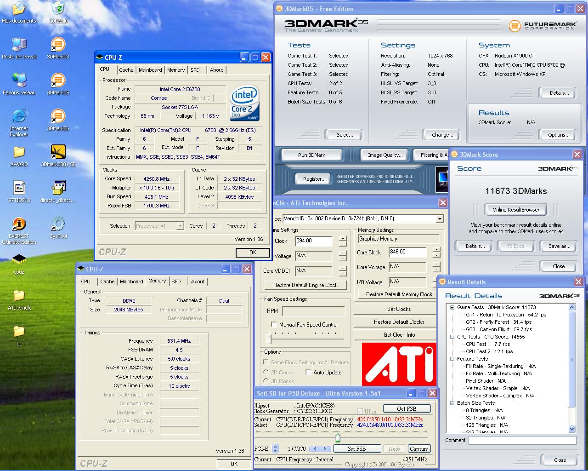Screen dimensions: 588x471
Task: Toggle Same Clock Settings for All Devices
Action: pos(266,362)
